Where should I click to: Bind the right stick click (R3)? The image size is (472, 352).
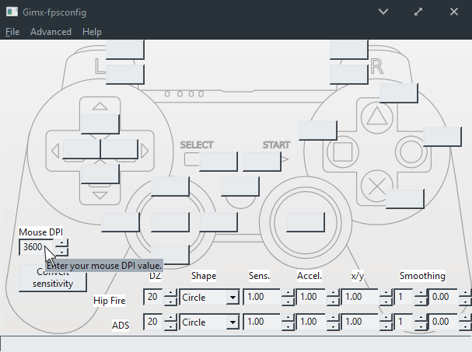(x=306, y=222)
